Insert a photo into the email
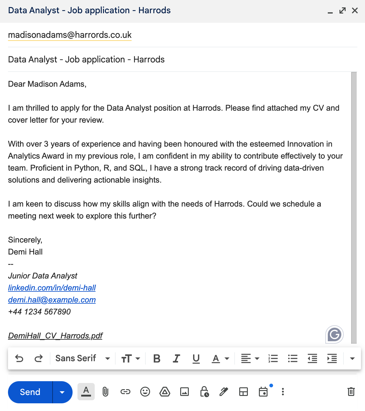The width and height of the screenshot is (365, 411). pyautogui.click(x=184, y=392)
